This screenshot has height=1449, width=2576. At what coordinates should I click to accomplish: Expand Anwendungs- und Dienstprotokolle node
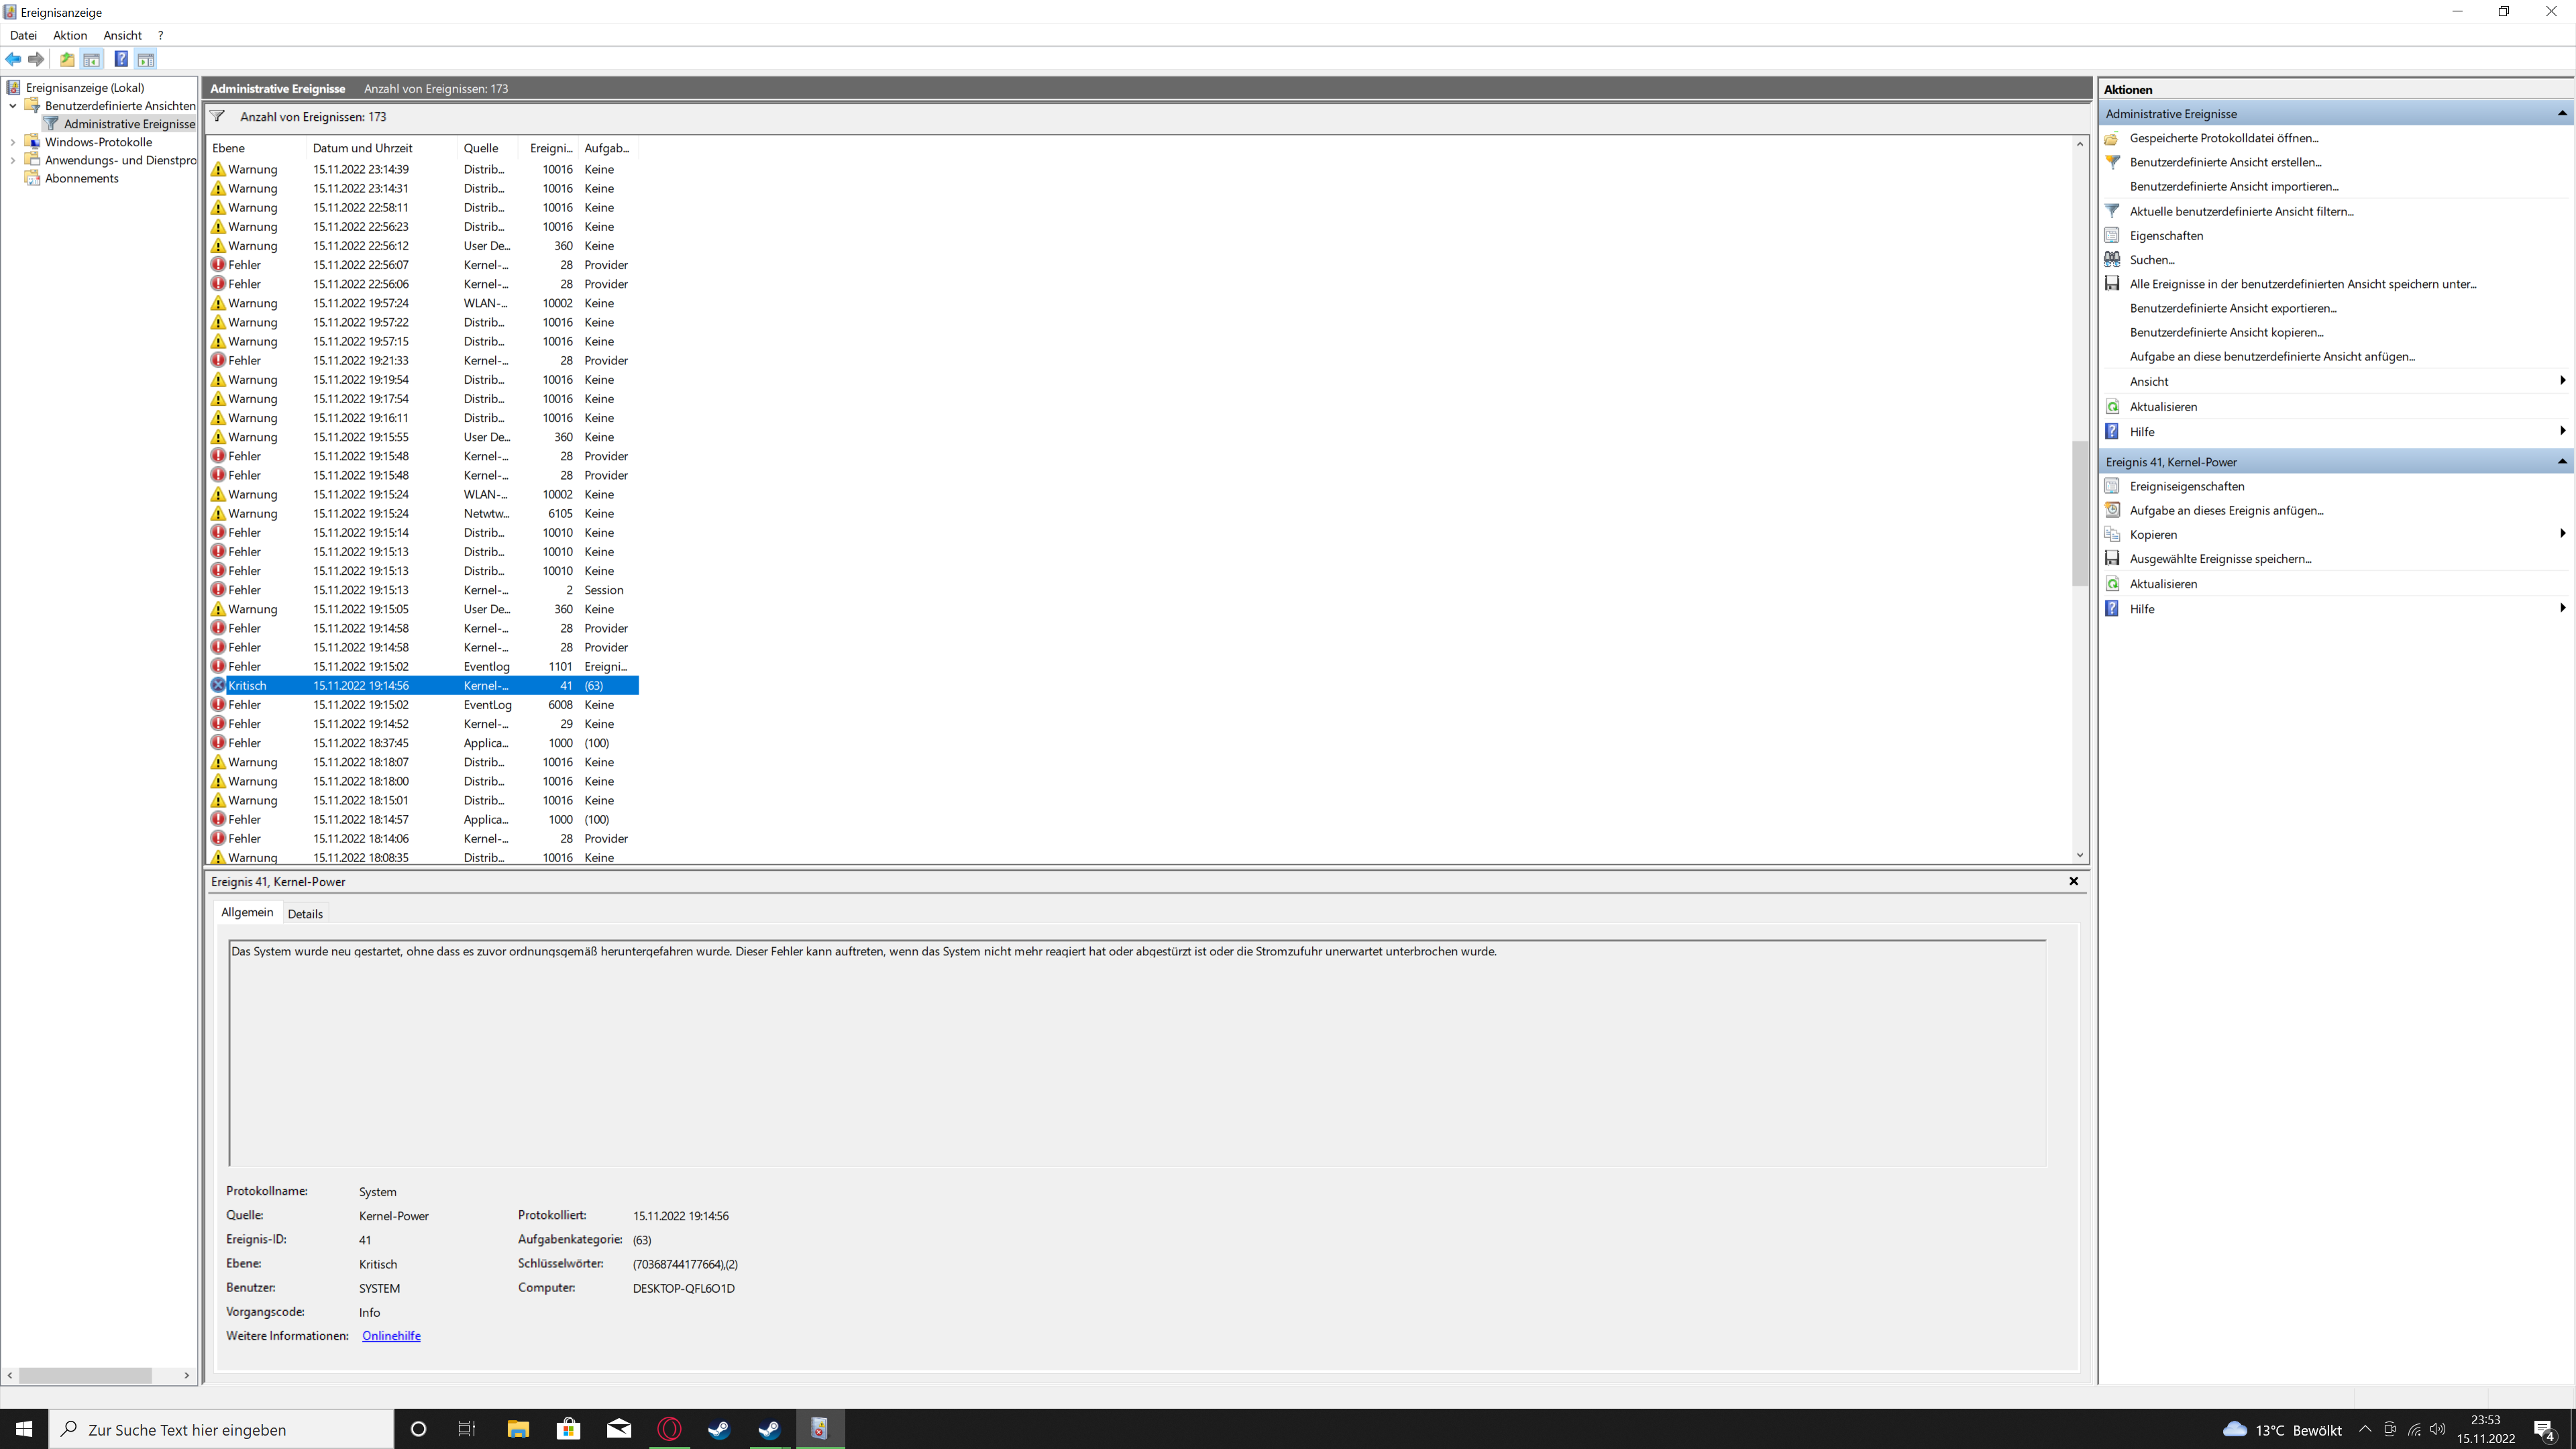[x=12, y=160]
